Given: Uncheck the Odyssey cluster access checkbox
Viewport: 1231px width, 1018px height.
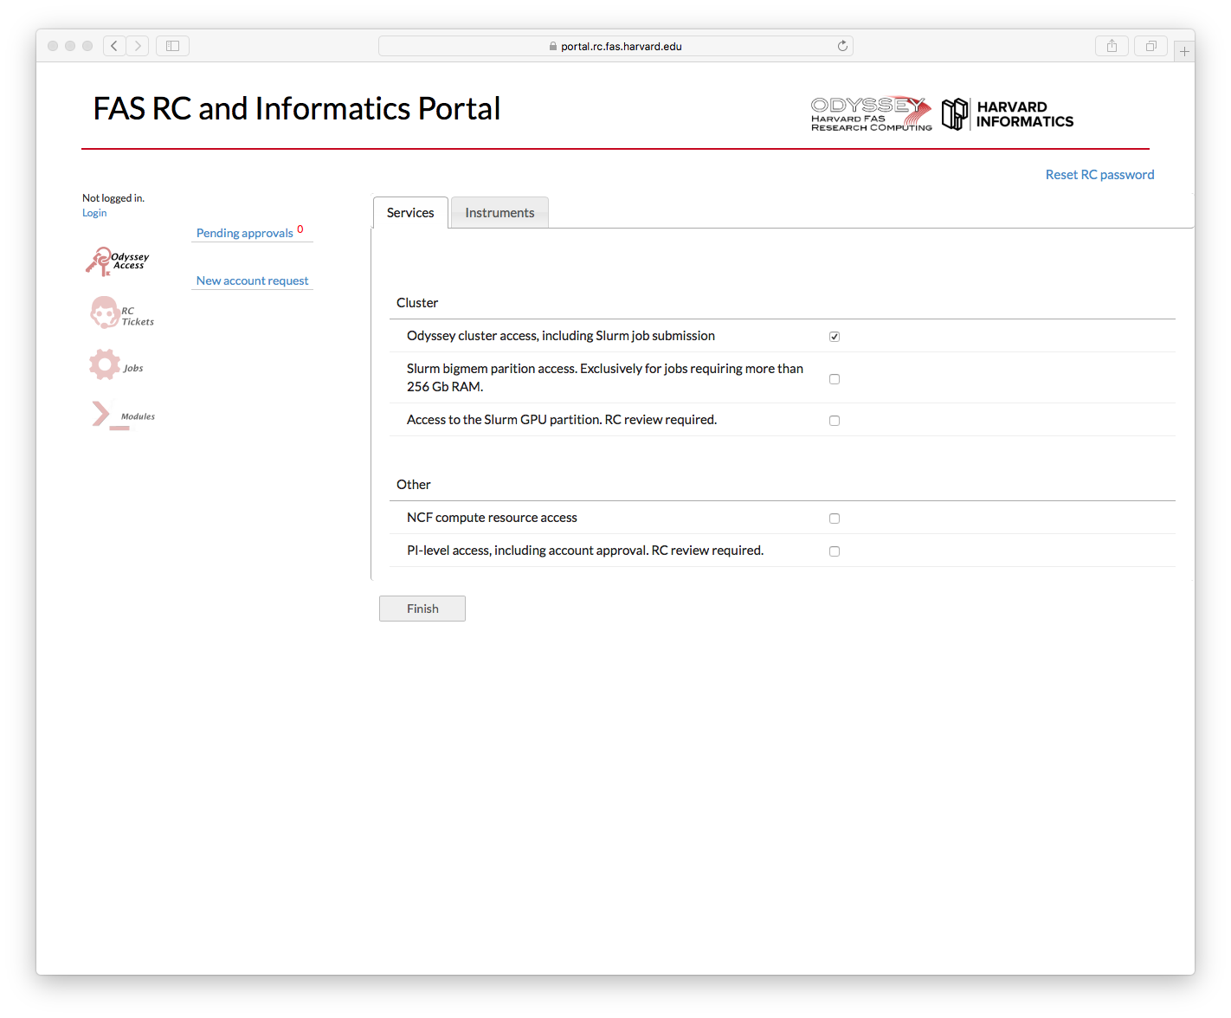Looking at the screenshot, I should coord(835,337).
